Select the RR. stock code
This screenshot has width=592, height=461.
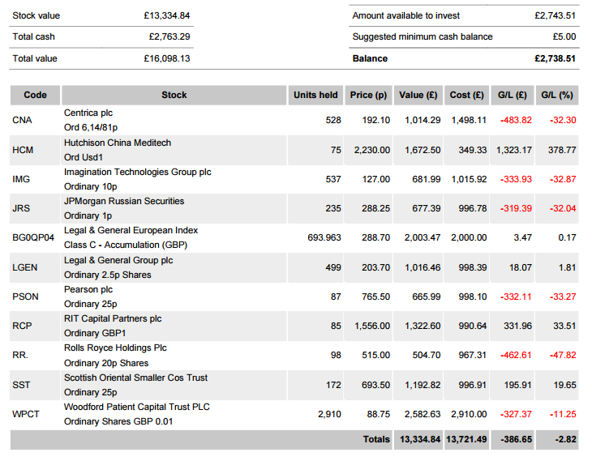[x=20, y=355]
